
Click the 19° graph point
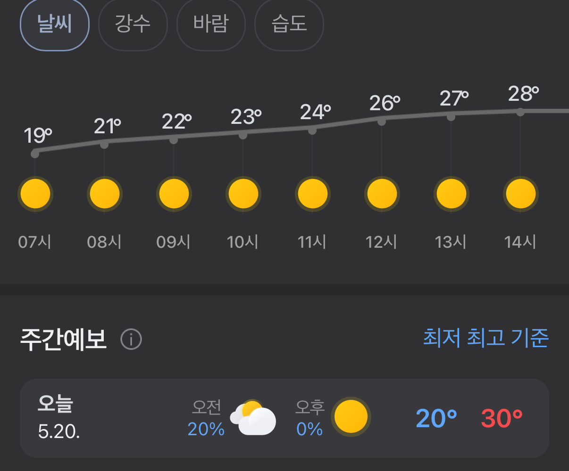(x=35, y=154)
